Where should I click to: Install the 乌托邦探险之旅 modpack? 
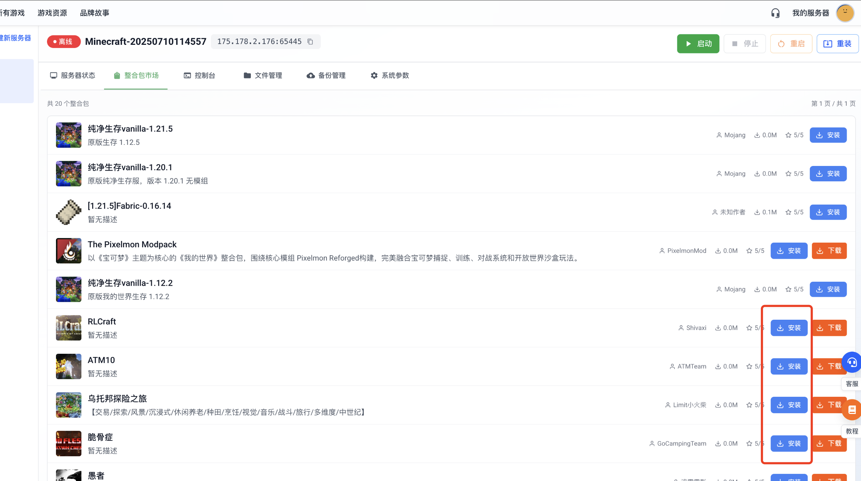(x=789, y=405)
